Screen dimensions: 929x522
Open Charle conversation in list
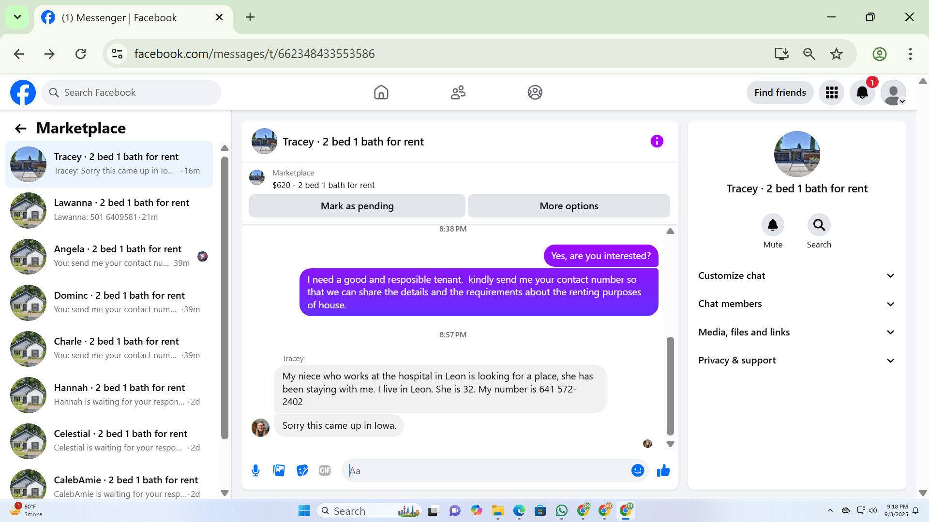coord(109,348)
